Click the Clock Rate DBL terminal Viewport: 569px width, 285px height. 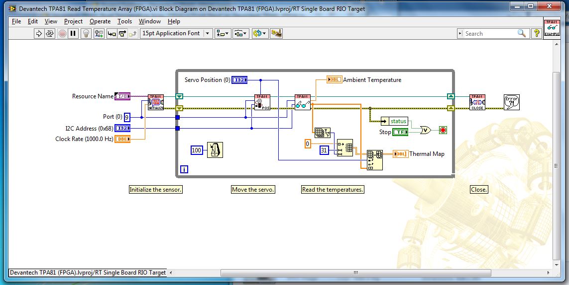pos(122,139)
